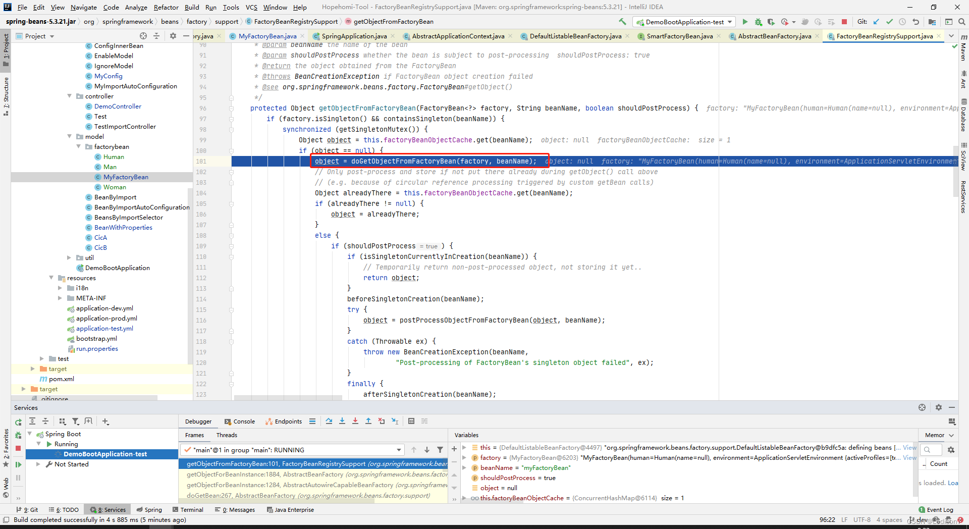Click View link for factory variable
Viewport: 969px width, 529px height.
point(909,458)
